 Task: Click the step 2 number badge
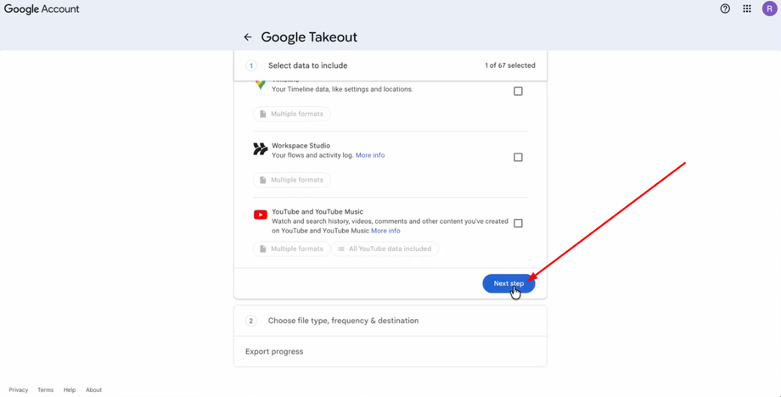[x=251, y=321]
